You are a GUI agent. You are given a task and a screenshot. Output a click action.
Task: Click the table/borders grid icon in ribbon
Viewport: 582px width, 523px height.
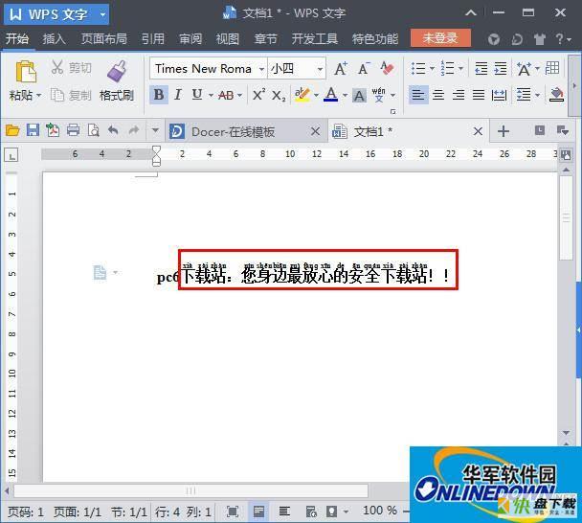tap(552, 68)
